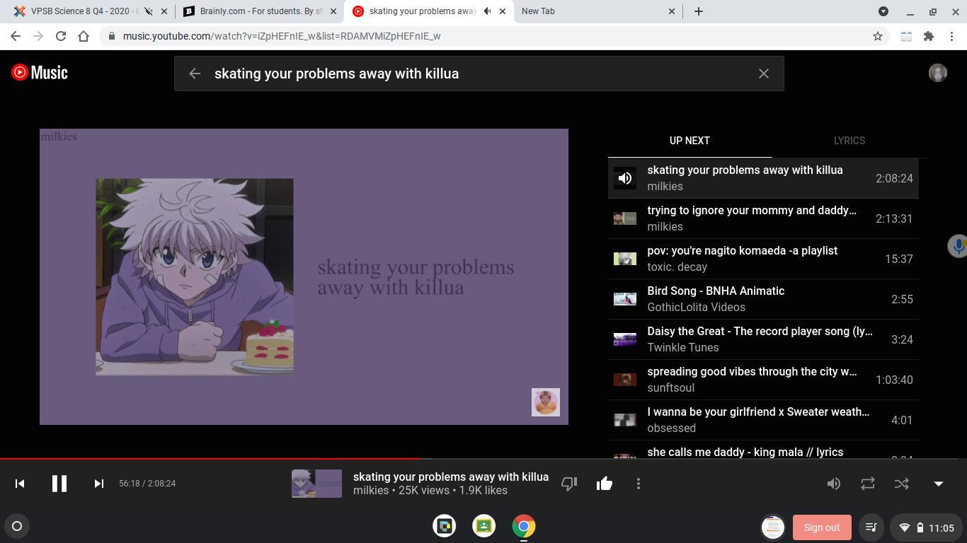Skip to the next track
The image size is (967, 543).
click(99, 484)
